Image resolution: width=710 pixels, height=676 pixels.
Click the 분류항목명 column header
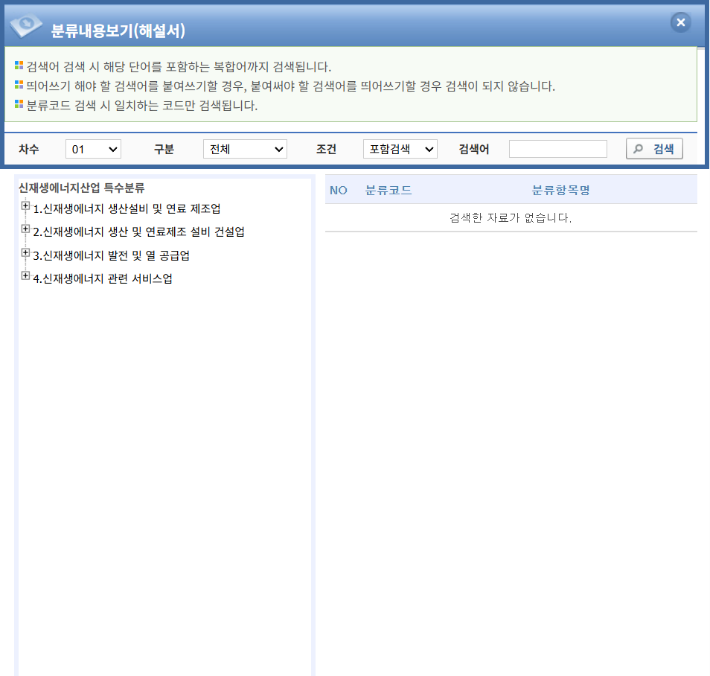point(560,191)
